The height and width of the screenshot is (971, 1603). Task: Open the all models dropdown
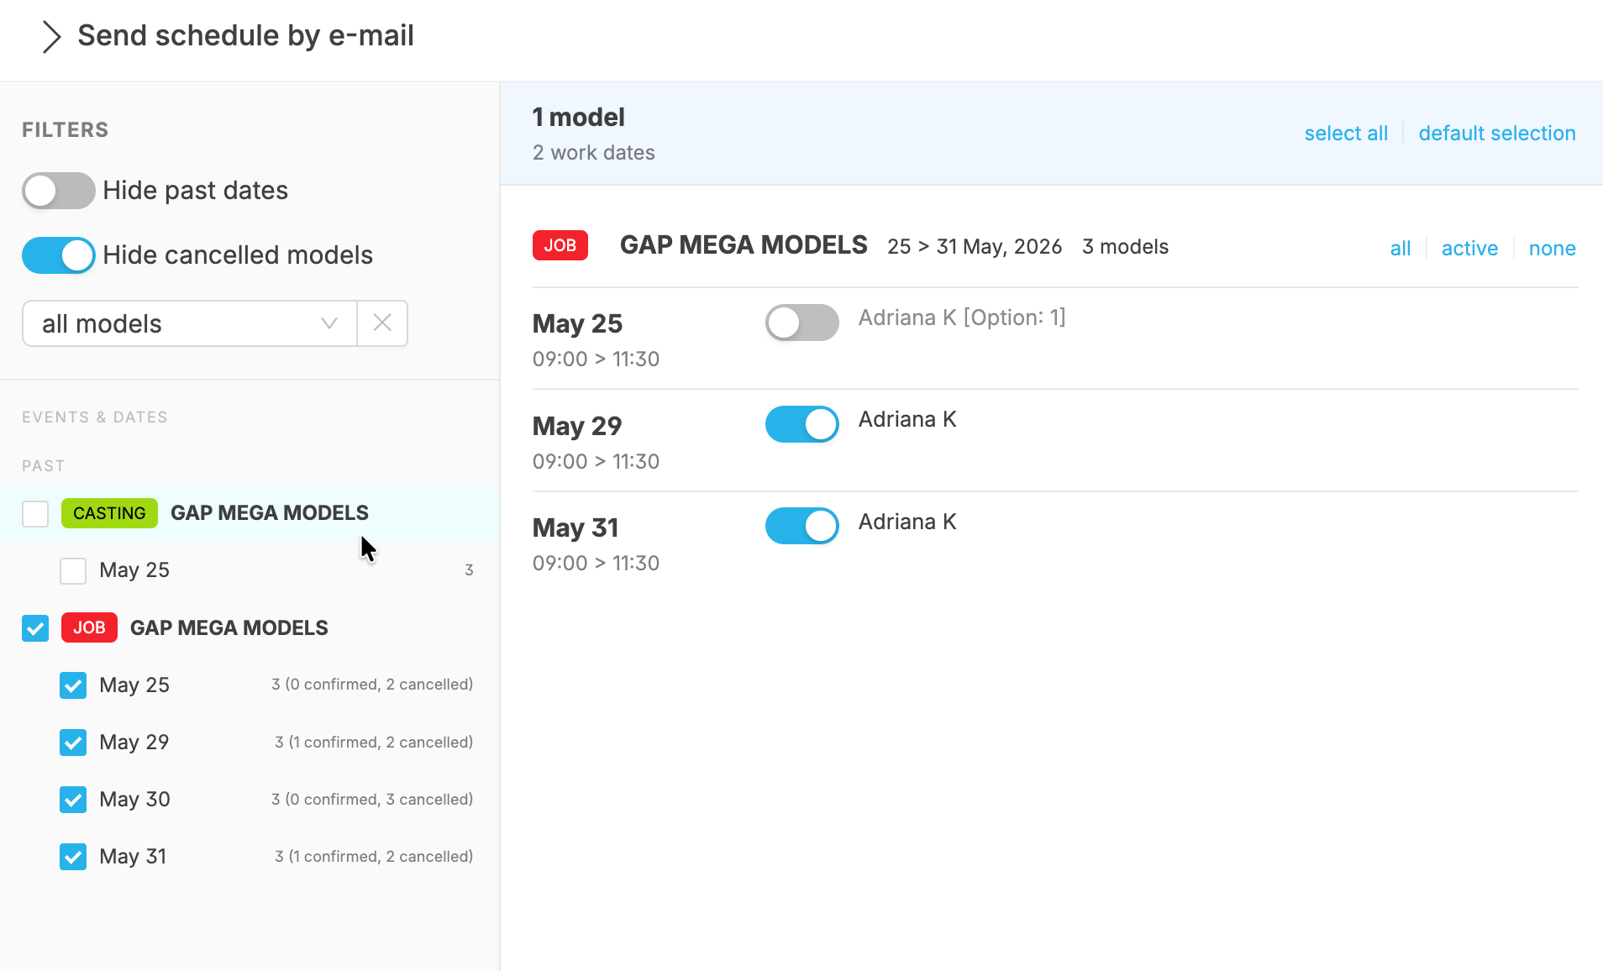point(190,323)
